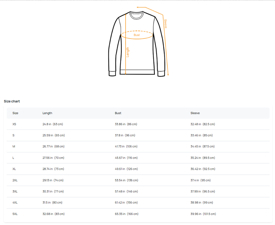The height and width of the screenshot is (225, 275).
Task: Click the orange Bust label in diagram
Action: pyautogui.click(x=137, y=35)
